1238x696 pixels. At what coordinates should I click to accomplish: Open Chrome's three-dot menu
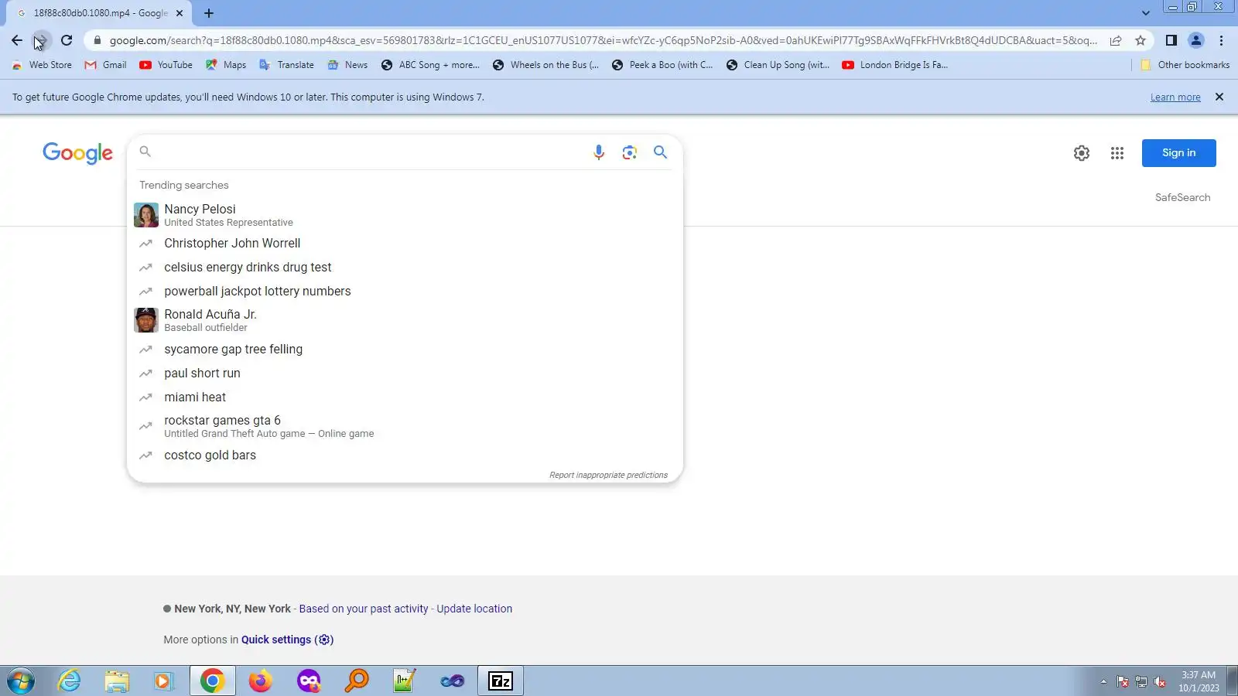pyautogui.click(x=1222, y=40)
